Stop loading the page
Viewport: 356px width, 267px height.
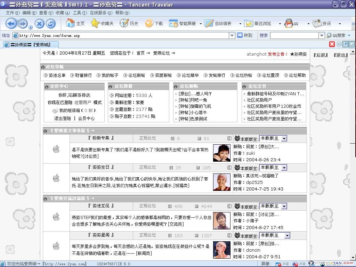39,23
